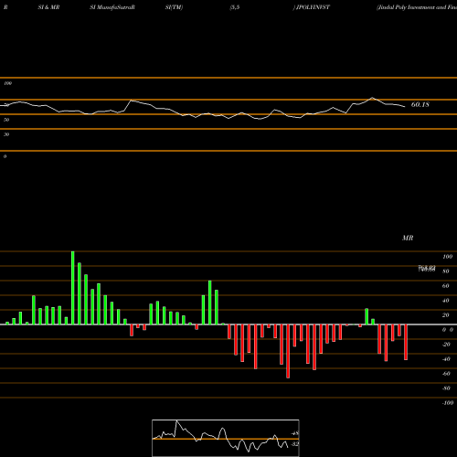The width and height of the screenshot is (457, 457).
Task: Click the RSI peak near right end
Action: [372, 98]
